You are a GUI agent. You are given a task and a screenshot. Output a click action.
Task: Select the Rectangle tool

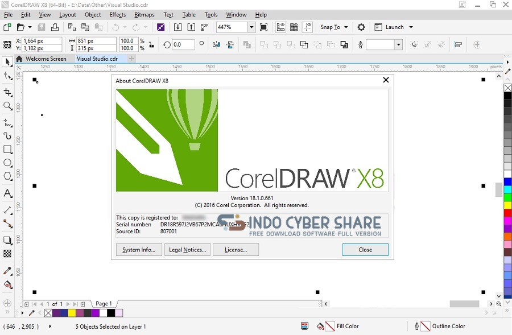[7, 150]
